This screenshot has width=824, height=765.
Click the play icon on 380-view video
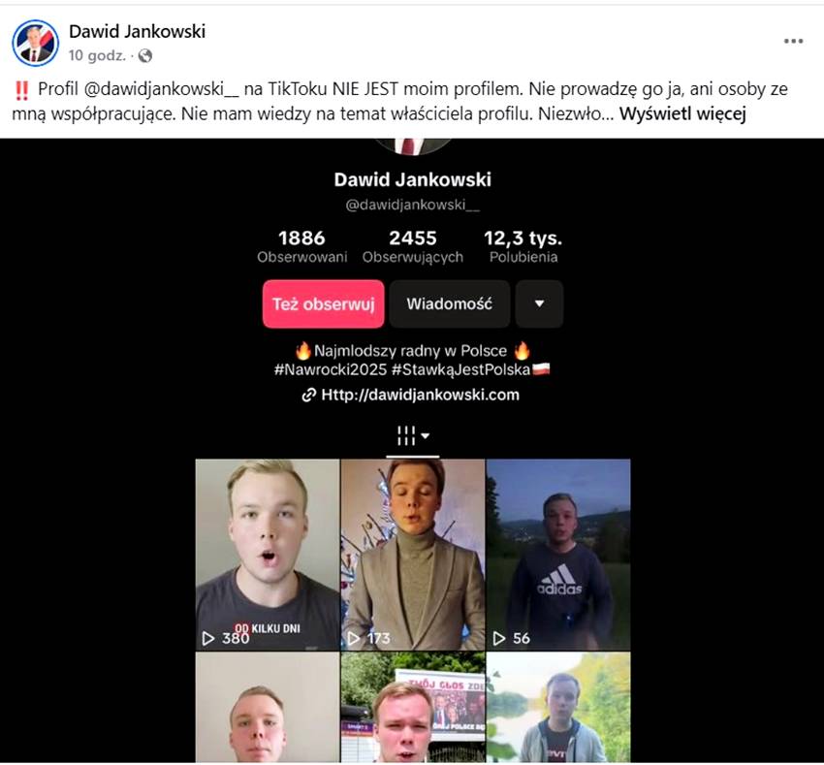tap(208, 638)
